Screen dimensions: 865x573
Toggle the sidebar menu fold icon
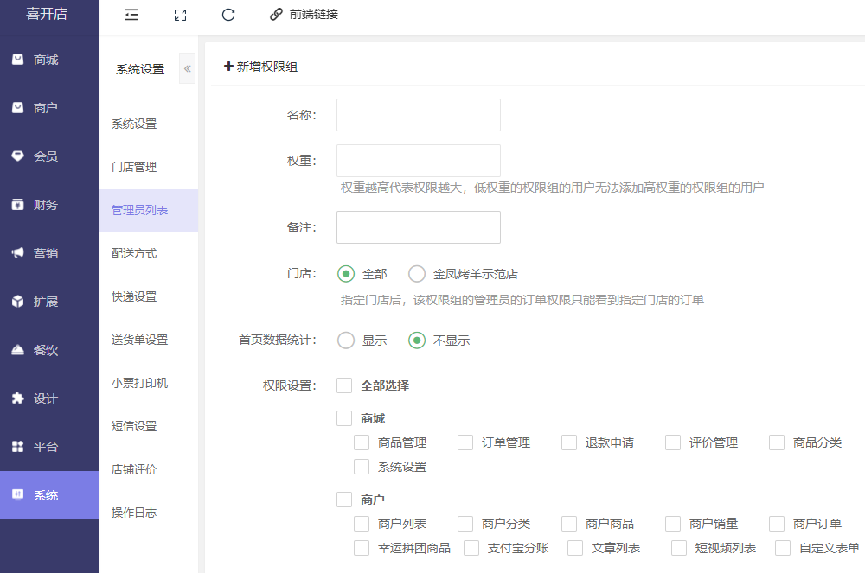[x=131, y=15]
